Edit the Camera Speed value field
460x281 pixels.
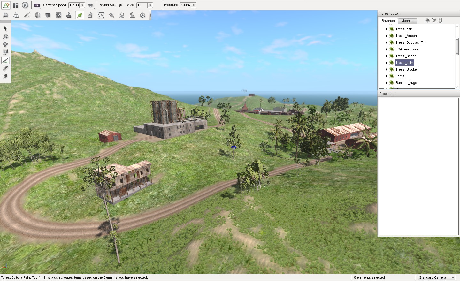(74, 5)
